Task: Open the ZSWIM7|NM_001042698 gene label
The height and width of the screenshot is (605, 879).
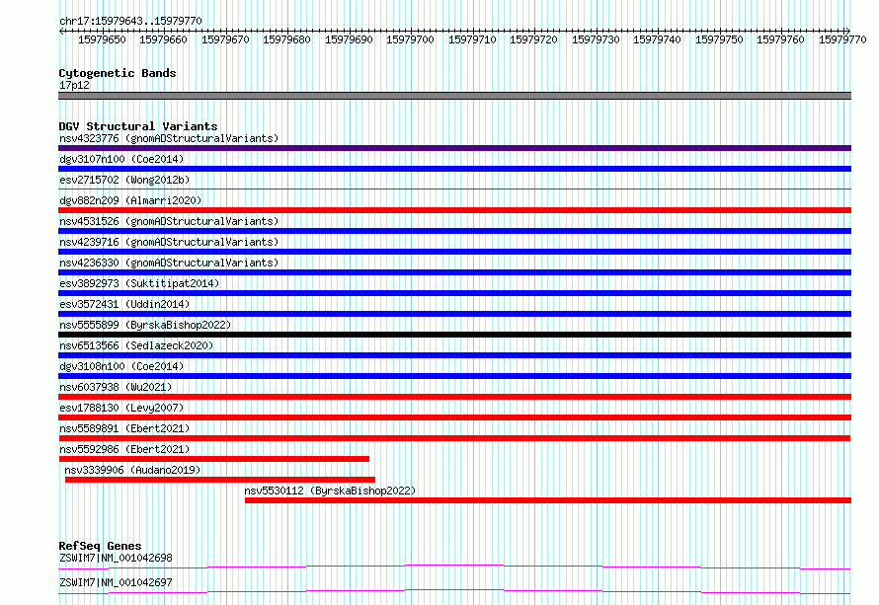Action: [x=116, y=558]
